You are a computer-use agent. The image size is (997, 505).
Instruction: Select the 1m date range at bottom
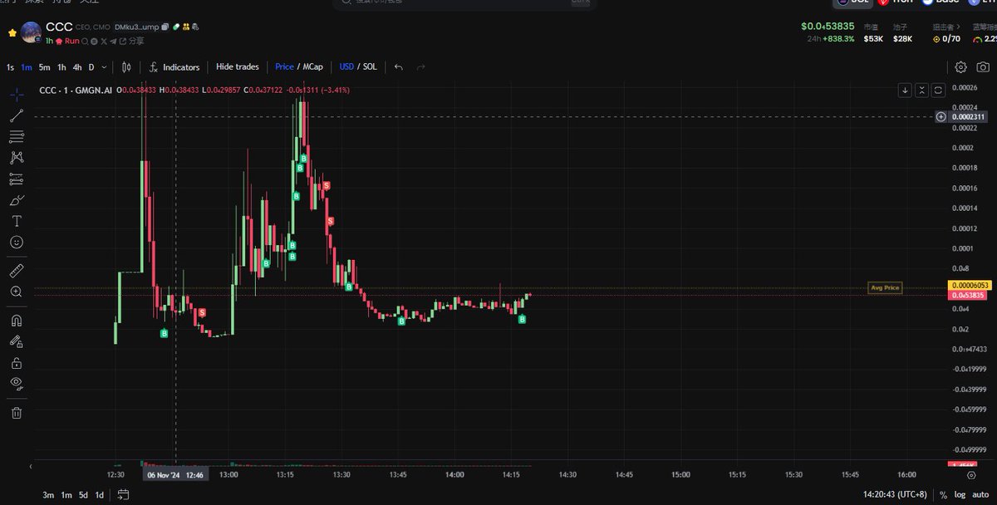66,495
